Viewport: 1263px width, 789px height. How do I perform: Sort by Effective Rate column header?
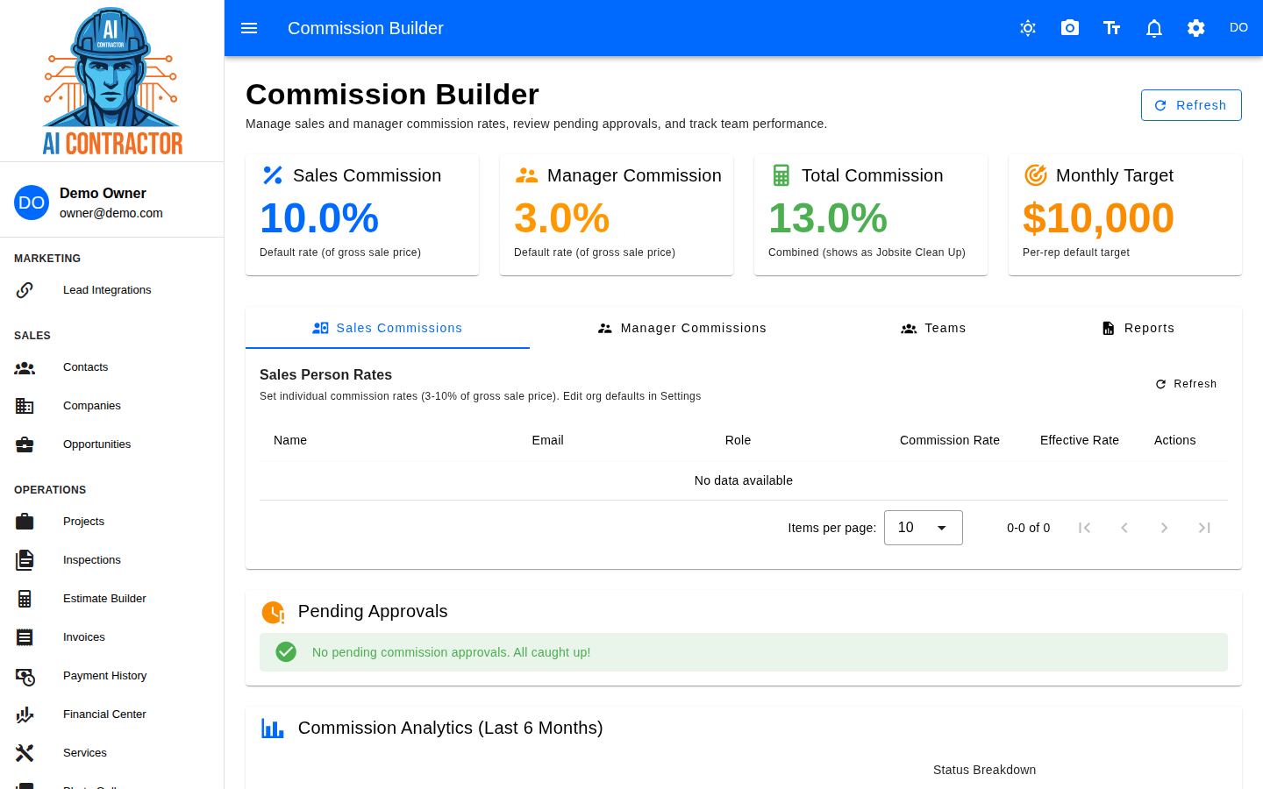tap(1080, 440)
